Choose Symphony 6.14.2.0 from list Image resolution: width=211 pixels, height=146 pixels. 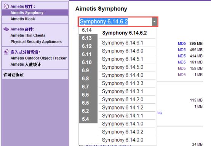127,100
